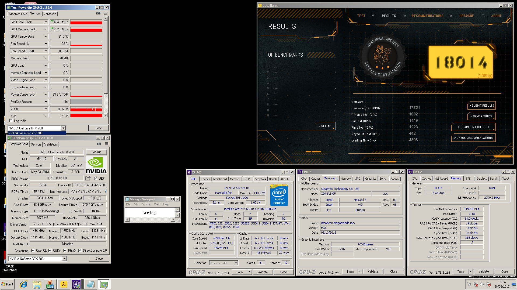Switch to Sensors tab in lower GPU-Z window

pos(36,144)
